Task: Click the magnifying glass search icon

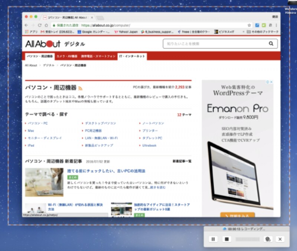Action: pos(271,43)
